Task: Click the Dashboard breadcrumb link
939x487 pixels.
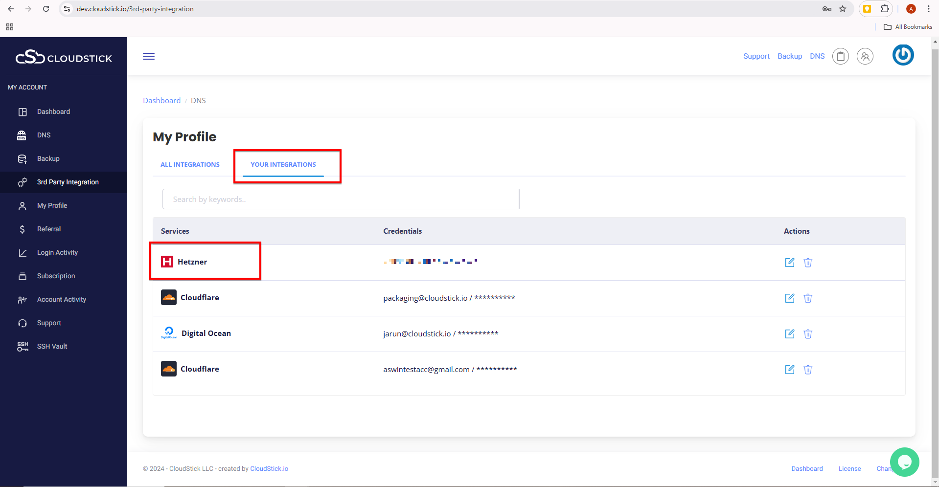Action: tap(161, 101)
